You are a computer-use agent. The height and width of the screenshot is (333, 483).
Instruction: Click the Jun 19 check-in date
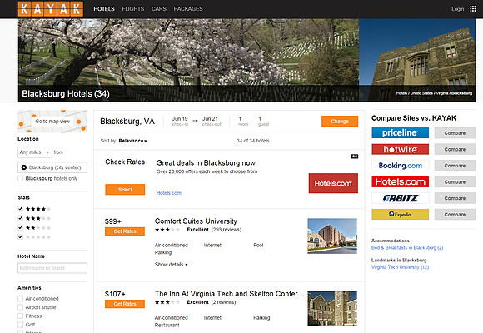pos(180,118)
